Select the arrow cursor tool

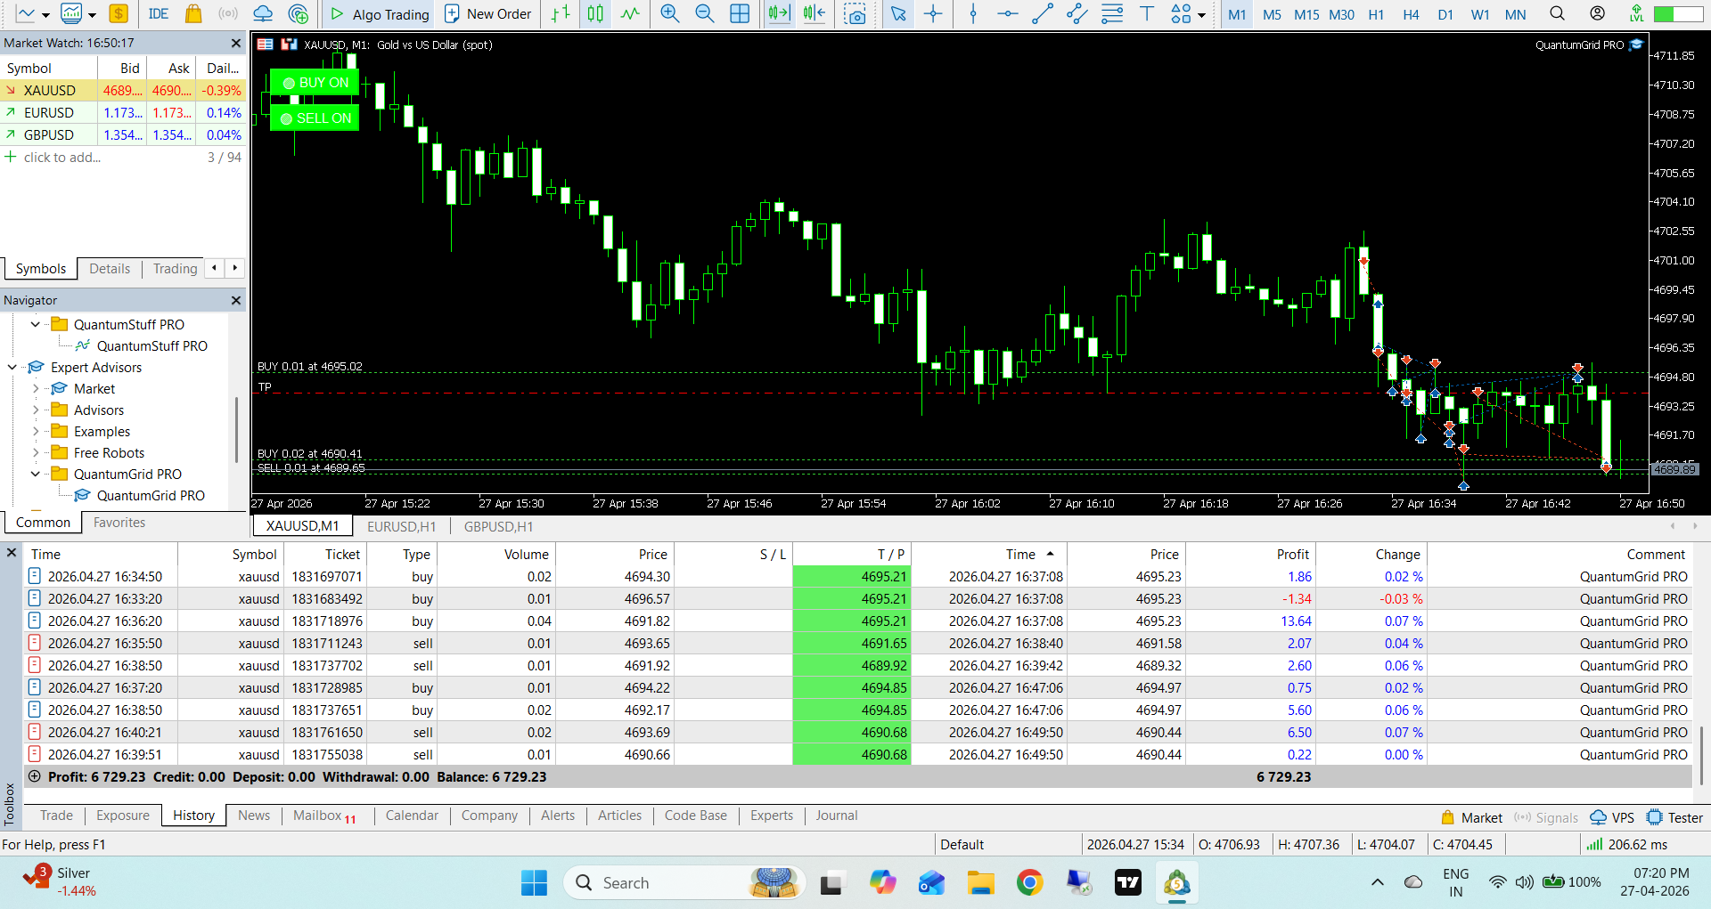click(898, 13)
